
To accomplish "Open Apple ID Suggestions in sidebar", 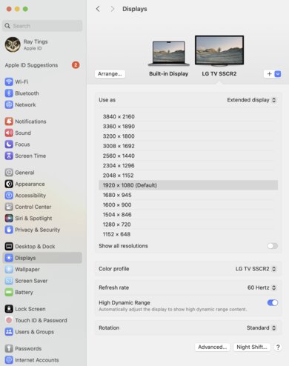I will (x=42, y=65).
